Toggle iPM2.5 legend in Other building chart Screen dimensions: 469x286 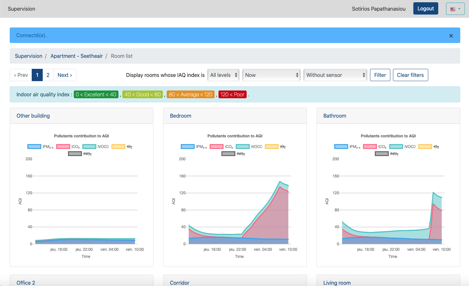click(34, 147)
